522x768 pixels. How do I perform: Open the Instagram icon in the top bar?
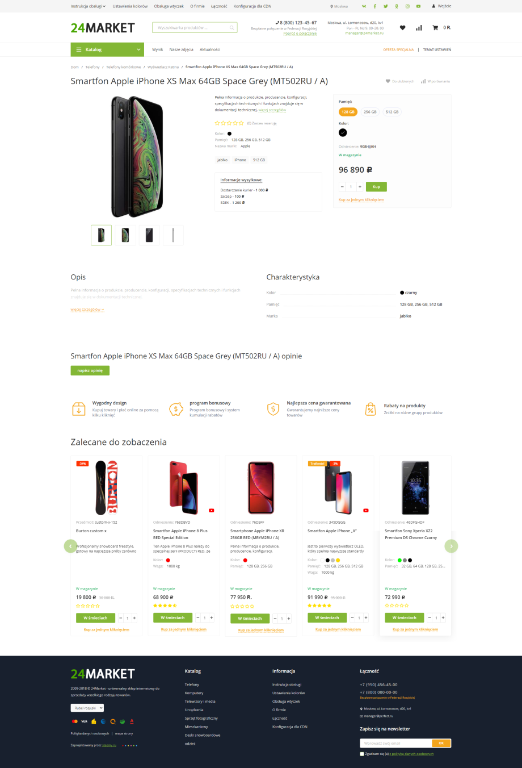click(407, 6)
